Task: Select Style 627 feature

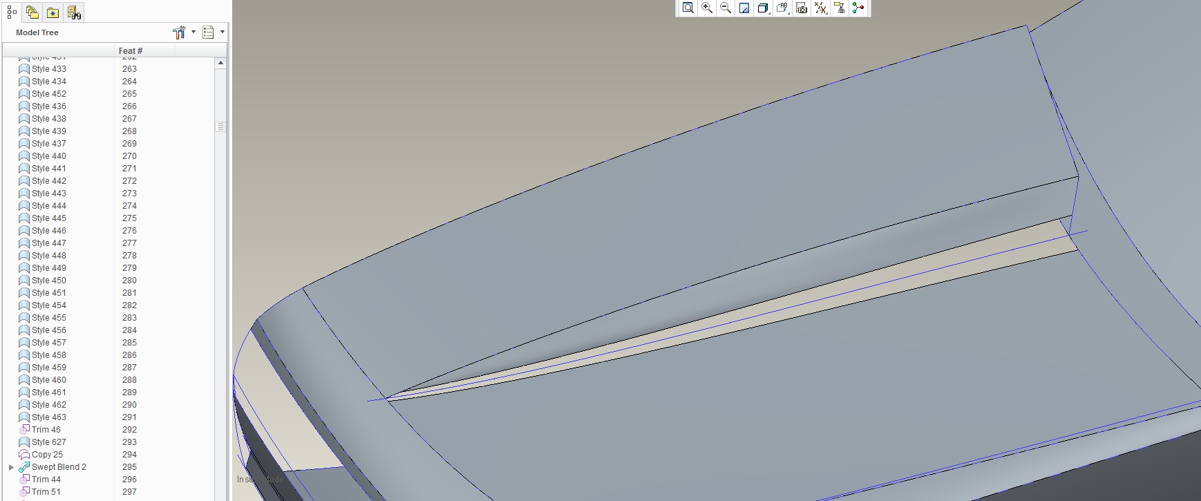Action: tap(49, 442)
